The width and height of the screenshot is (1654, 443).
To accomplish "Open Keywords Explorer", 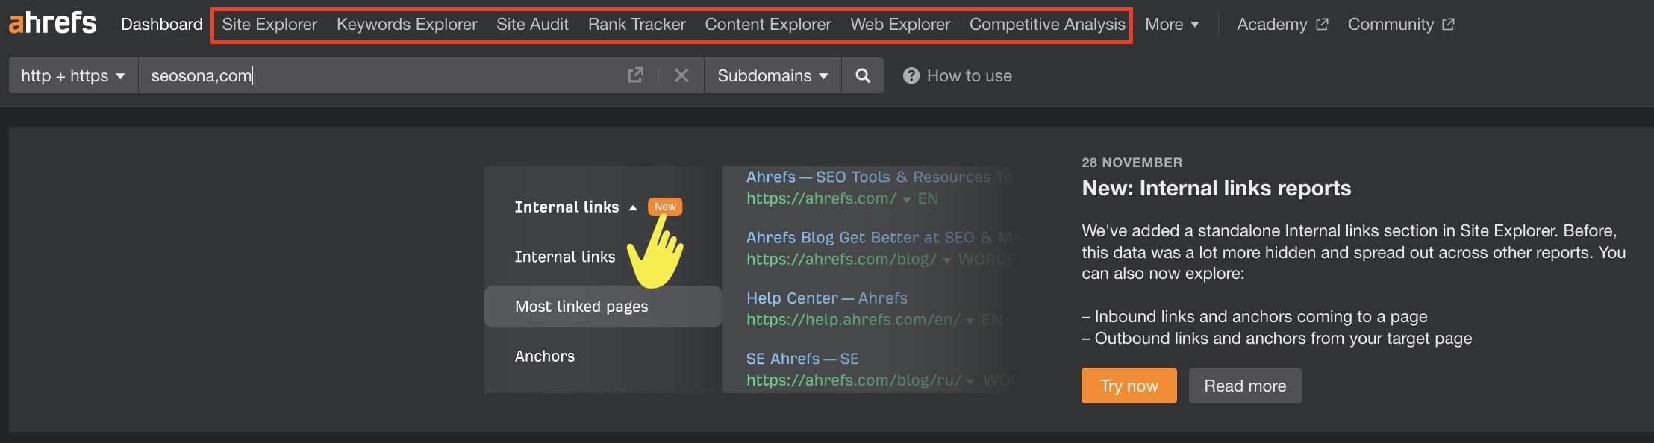I will tap(407, 25).
